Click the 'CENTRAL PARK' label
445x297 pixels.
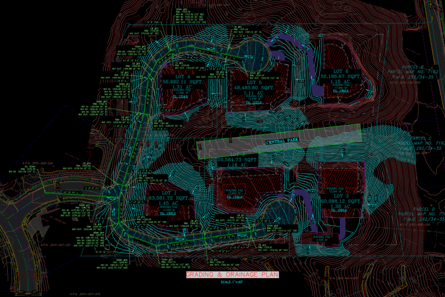(283, 140)
